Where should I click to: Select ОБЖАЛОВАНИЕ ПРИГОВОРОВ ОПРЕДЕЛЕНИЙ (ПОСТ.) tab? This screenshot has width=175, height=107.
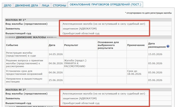105,5
